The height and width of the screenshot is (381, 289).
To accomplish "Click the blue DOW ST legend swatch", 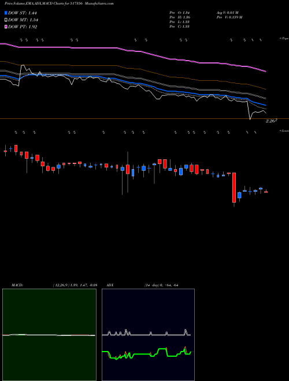I will point(6,13).
